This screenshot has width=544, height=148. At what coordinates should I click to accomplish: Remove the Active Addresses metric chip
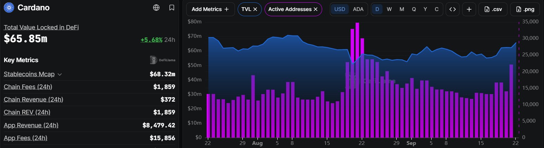(316, 9)
